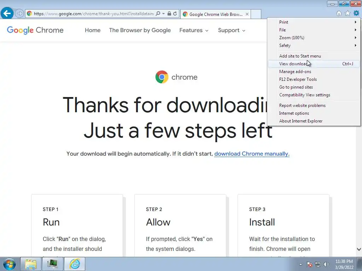Expand the Print submenu
Image resolution: width=362 pixels, height=271 pixels.
pyautogui.click(x=314, y=22)
